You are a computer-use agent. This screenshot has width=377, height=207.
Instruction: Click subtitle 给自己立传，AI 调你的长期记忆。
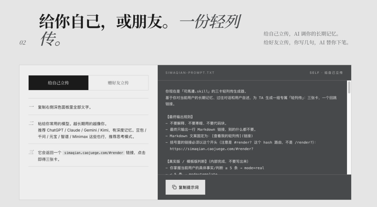pos(302,34)
